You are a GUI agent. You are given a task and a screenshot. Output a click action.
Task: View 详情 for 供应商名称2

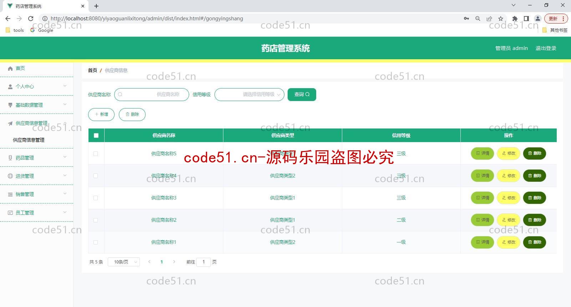482,220
